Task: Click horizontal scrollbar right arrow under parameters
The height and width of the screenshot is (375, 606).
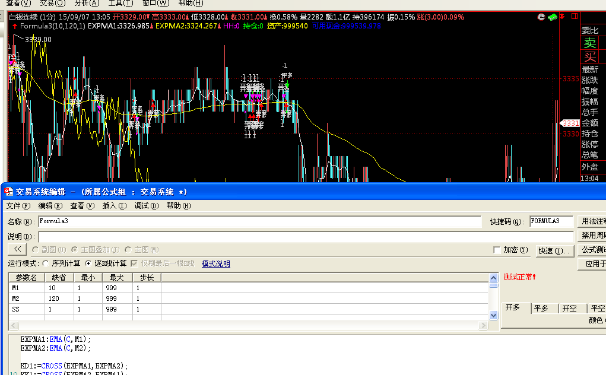Action: (x=483, y=326)
